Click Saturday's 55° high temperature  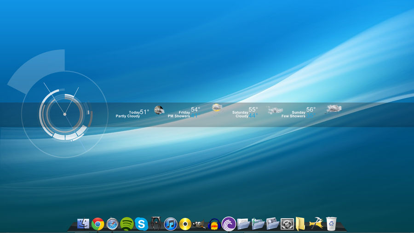(253, 109)
